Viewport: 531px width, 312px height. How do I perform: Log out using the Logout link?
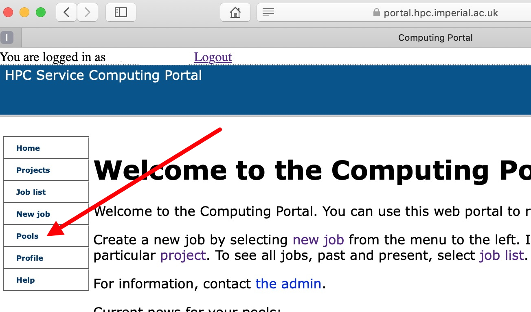tap(213, 57)
